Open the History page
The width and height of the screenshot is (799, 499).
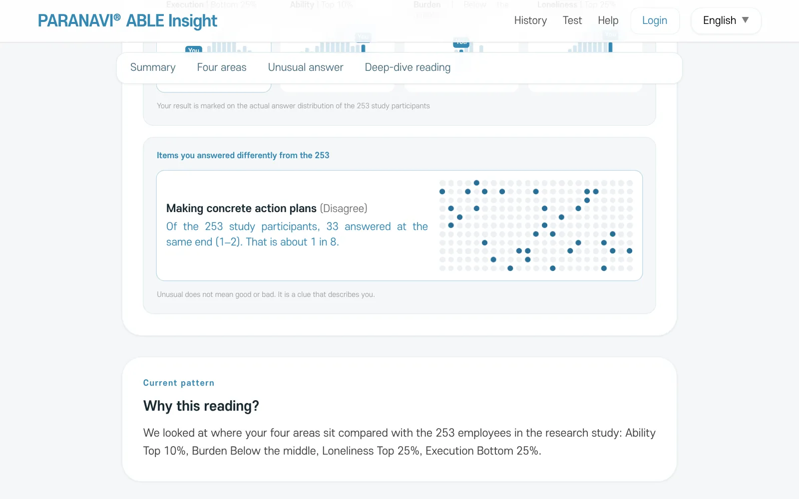coord(530,20)
